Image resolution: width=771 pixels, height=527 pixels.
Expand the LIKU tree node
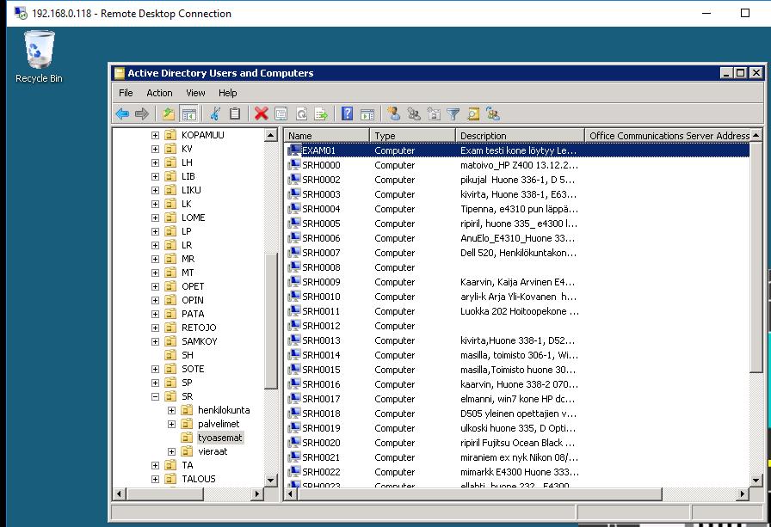[156, 190]
